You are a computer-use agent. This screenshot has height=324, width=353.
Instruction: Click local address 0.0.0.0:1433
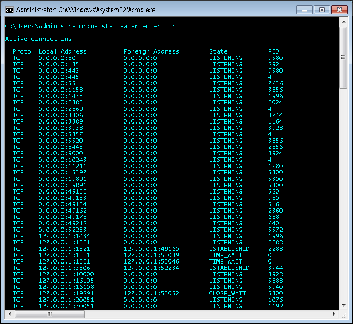click(60, 96)
